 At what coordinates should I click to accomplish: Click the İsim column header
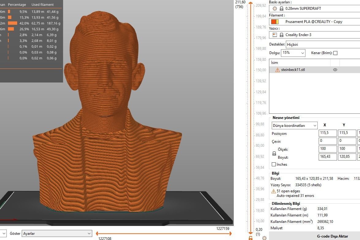[x=300, y=62]
